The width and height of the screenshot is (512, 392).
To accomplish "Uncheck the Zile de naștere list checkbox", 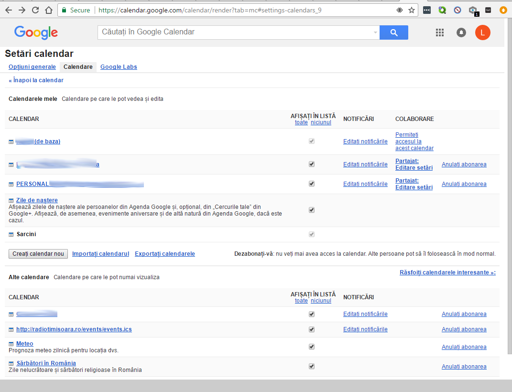I will pos(312,210).
